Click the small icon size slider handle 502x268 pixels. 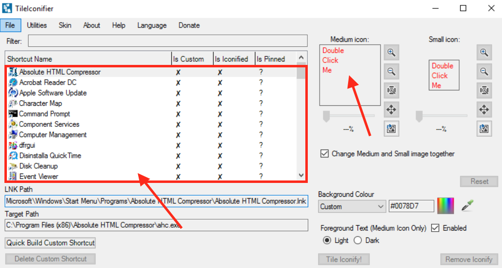pos(419,117)
